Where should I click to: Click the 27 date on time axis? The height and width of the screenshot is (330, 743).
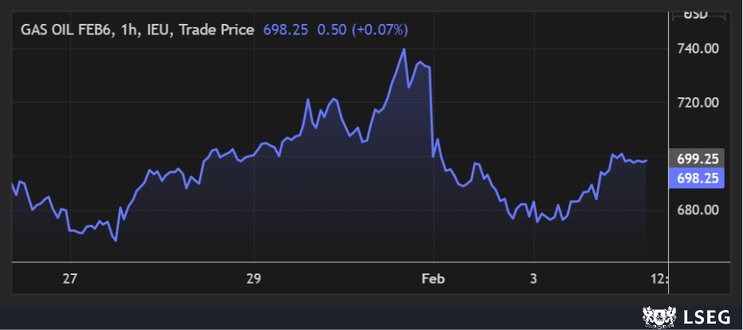coord(70,278)
